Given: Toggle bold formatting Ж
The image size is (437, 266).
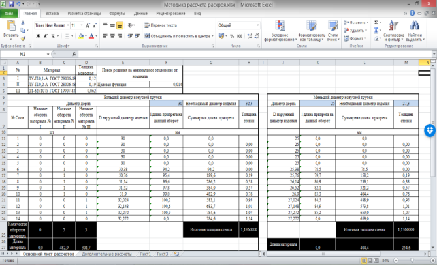Looking at the screenshot, I should point(38,36).
